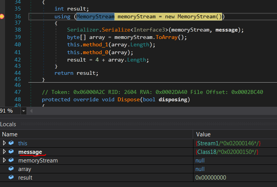Screen dimensions: 277x187
Task: Click the 0x00000000 value of result
Action: (x=211, y=178)
